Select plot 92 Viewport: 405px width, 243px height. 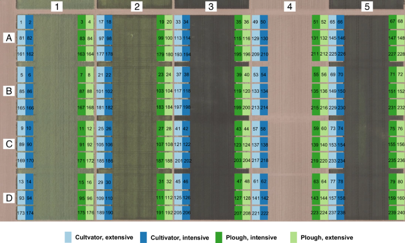point(90,145)
